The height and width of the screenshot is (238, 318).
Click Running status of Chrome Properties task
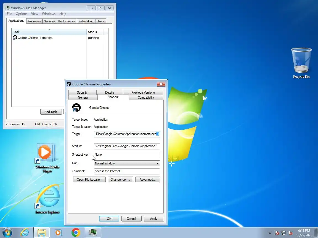(x=94, y=38)
